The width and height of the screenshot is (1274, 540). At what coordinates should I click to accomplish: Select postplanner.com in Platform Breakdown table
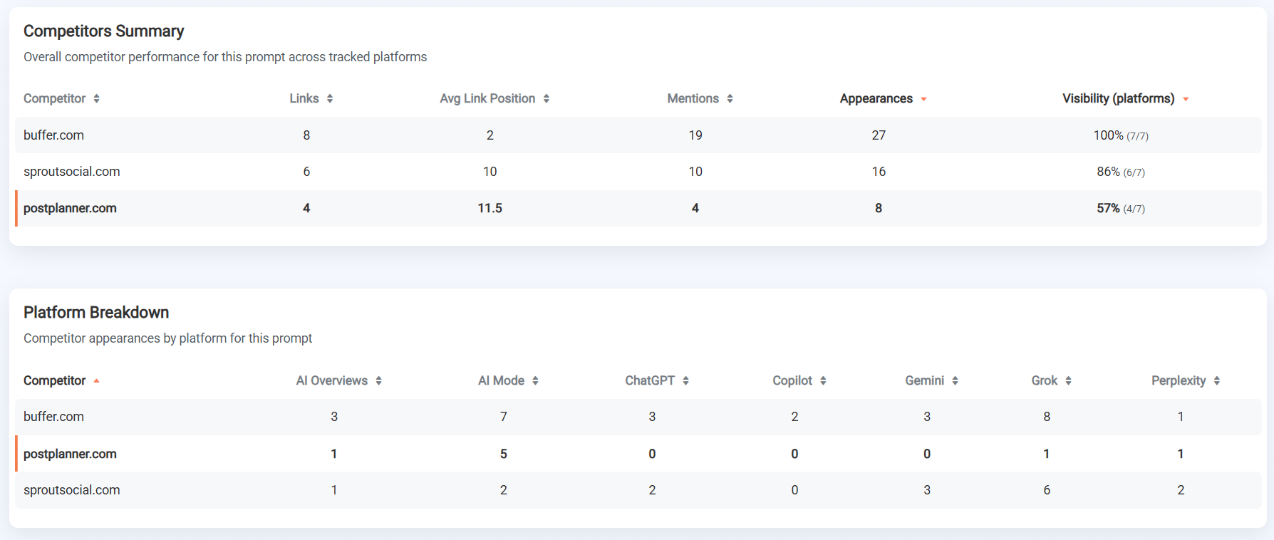point(70,454)
